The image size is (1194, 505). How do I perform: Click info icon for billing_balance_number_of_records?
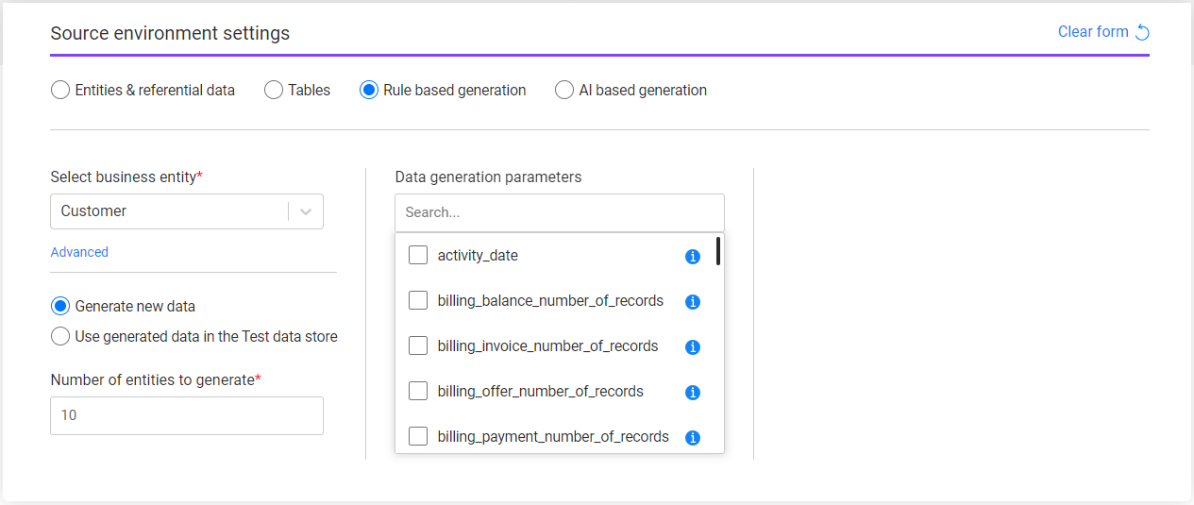tap(692, 302)
